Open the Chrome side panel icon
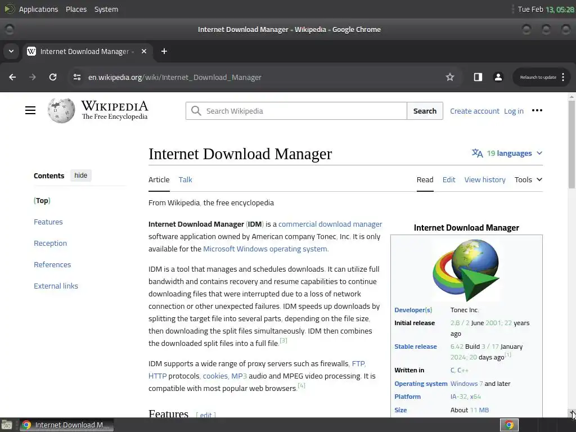Image resolution: width=576 pixels, height=432 pixels. click(478, 77)
